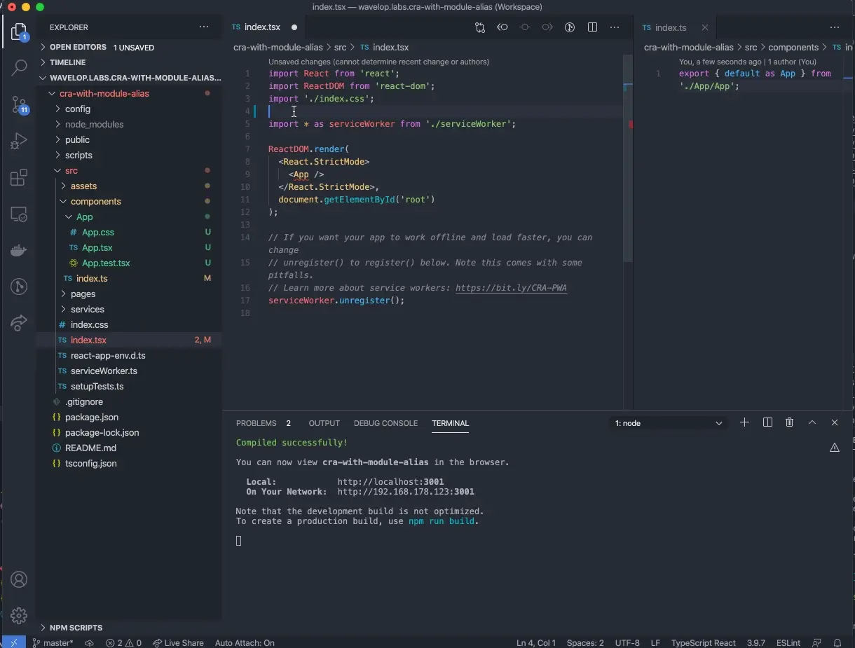This screenshot has width=855, height=648.
Task: Expand the config folder
Action: coord(77,109)
